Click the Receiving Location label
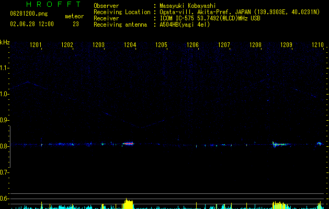 (x=122, y=12)
